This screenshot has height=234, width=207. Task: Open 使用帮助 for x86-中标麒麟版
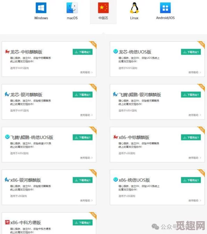click(194, 158)
